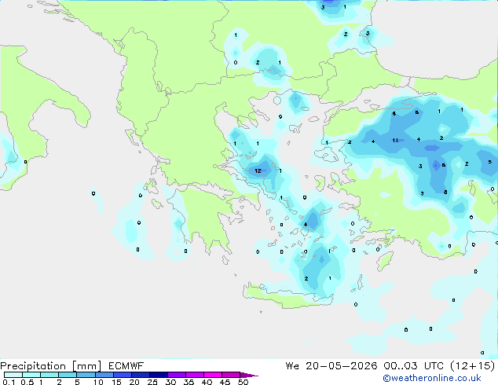Click the '0.5' legend scale label
The width and height of the screenshot is (498, 385).
[x=27, y=382]
